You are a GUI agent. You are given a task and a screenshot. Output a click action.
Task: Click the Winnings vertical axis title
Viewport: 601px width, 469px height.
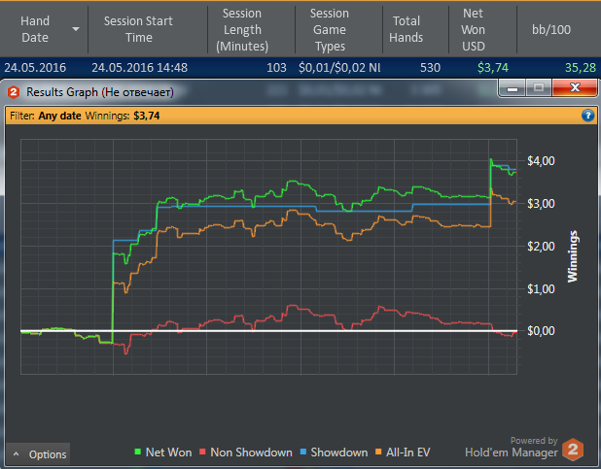point(572,256)
